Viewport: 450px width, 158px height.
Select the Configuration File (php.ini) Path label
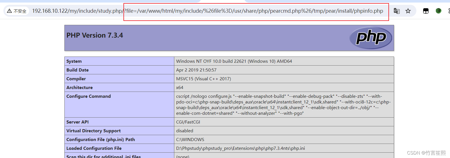(x=101, y=140)
